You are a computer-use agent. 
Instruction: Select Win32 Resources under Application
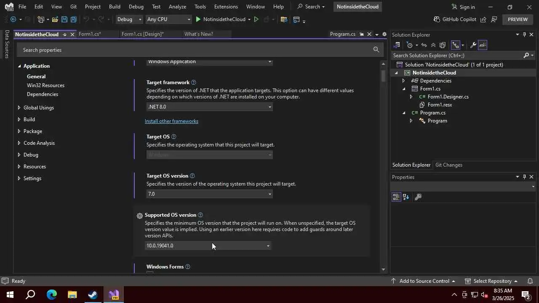point(45,85)
